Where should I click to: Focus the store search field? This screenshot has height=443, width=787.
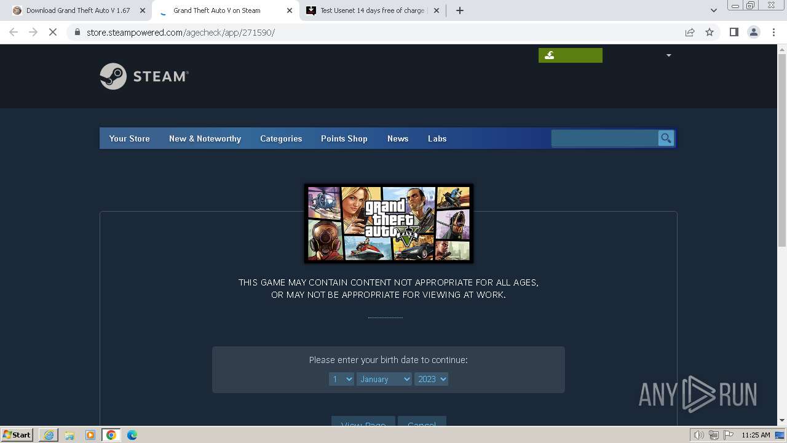(604, 138)
